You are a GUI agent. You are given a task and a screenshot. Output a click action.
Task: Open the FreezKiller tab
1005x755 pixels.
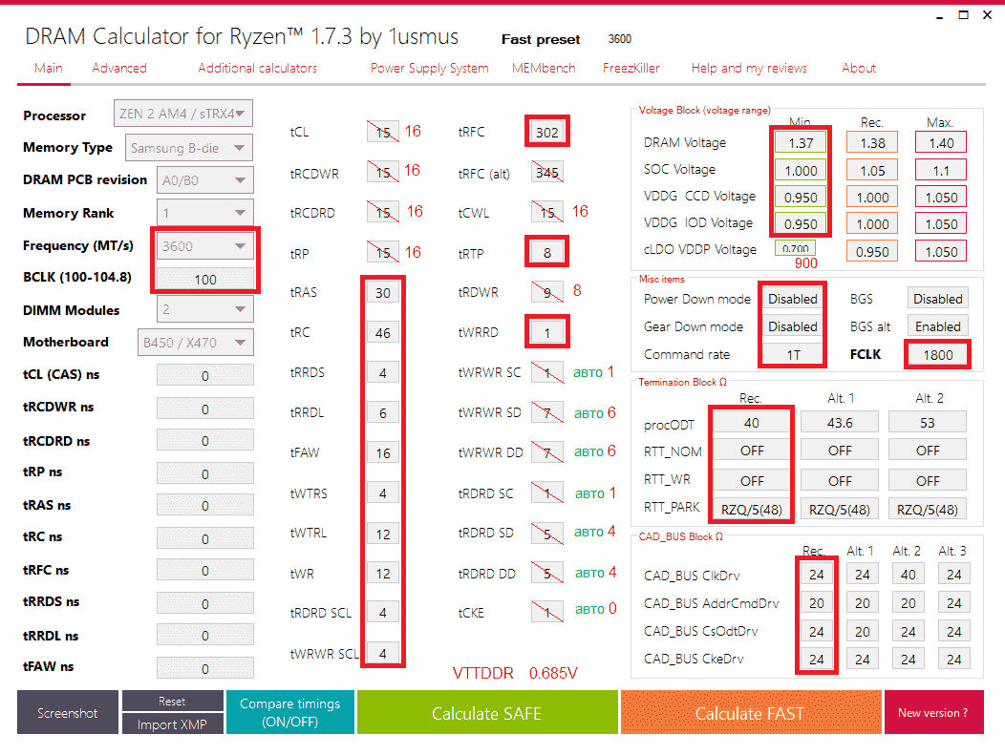(631, 68)
